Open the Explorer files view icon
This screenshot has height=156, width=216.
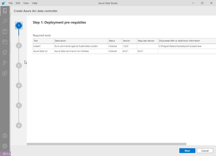tap(5, 52)
